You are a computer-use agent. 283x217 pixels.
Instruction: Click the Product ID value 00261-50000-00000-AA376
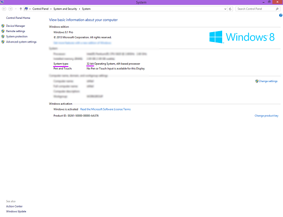(x=83, y=116)
